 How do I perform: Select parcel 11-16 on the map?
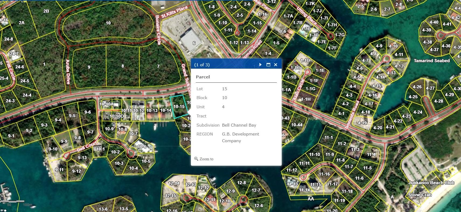(324, 174)
